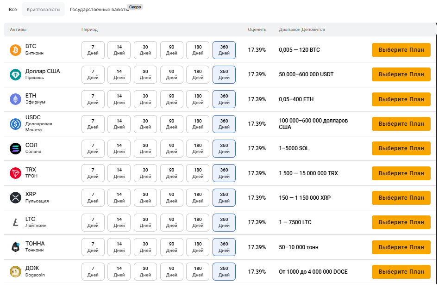The width and height of the screenshot is (445, 288).
Task: Select 180-day period for Solana
Action: click(x=198, y=148)
